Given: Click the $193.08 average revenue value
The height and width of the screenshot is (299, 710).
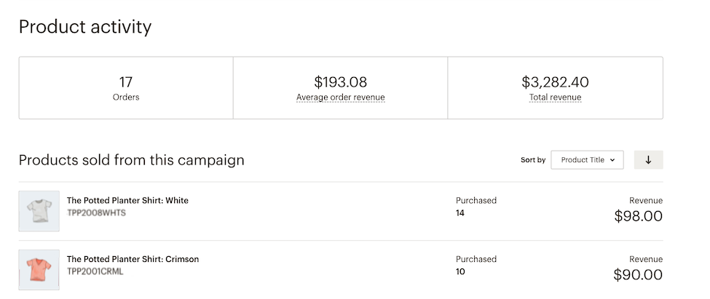Looking at the screenshot, I should point(340,82).
